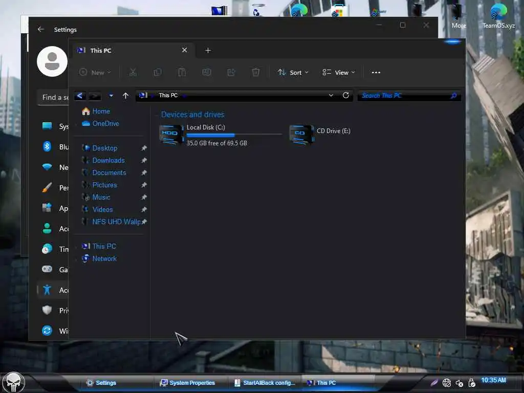
Task: Refresh the This PC view
Action: point(346,95)
